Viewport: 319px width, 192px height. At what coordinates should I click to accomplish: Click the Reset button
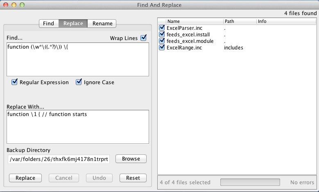(x=133, y=178)
